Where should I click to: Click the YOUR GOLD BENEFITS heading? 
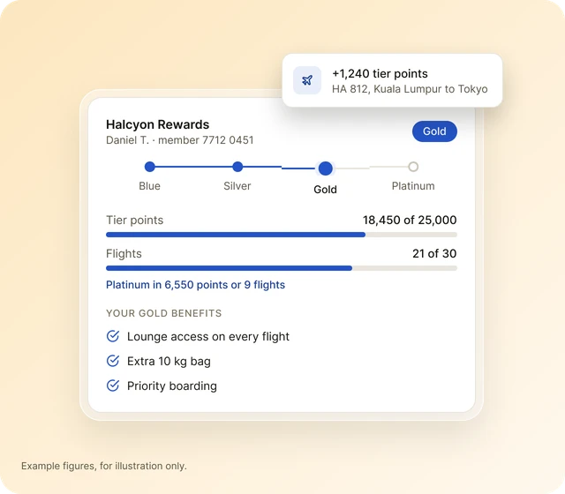tap(164, 313)
